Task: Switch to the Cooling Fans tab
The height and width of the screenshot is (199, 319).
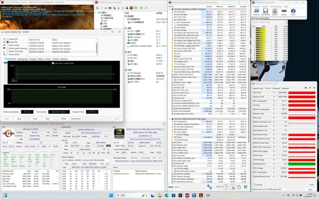Action: [22, 59]
